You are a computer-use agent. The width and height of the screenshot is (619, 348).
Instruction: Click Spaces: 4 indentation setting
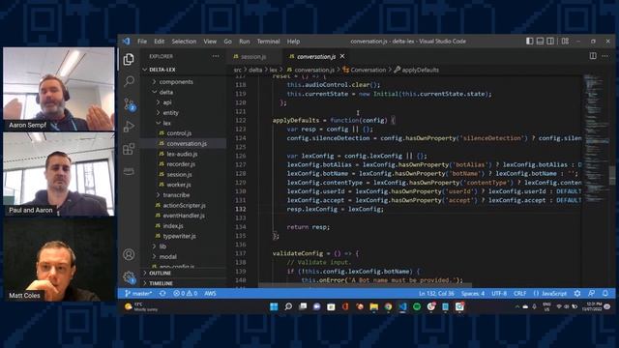[x=473, y=294]
